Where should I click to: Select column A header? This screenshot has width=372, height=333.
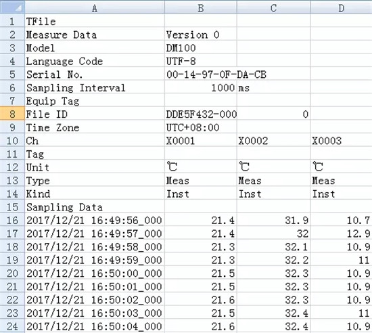[95, 7]
